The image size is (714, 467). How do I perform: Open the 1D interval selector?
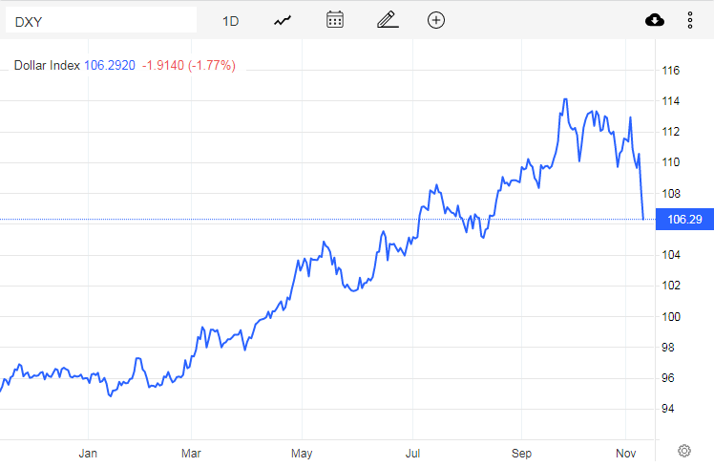tap(230, 20)
